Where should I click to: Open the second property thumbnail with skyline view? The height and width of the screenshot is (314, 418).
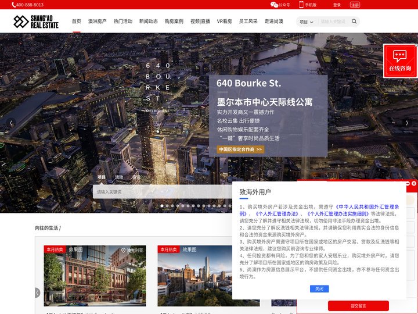coord(208,276)
